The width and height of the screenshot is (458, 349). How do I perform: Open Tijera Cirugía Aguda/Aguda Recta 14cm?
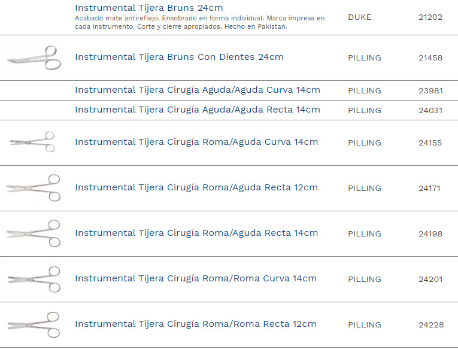197,110
